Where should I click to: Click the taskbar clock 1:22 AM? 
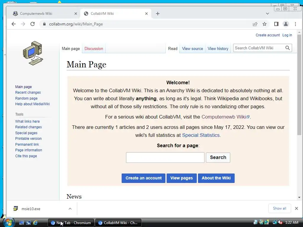point(291,223)
